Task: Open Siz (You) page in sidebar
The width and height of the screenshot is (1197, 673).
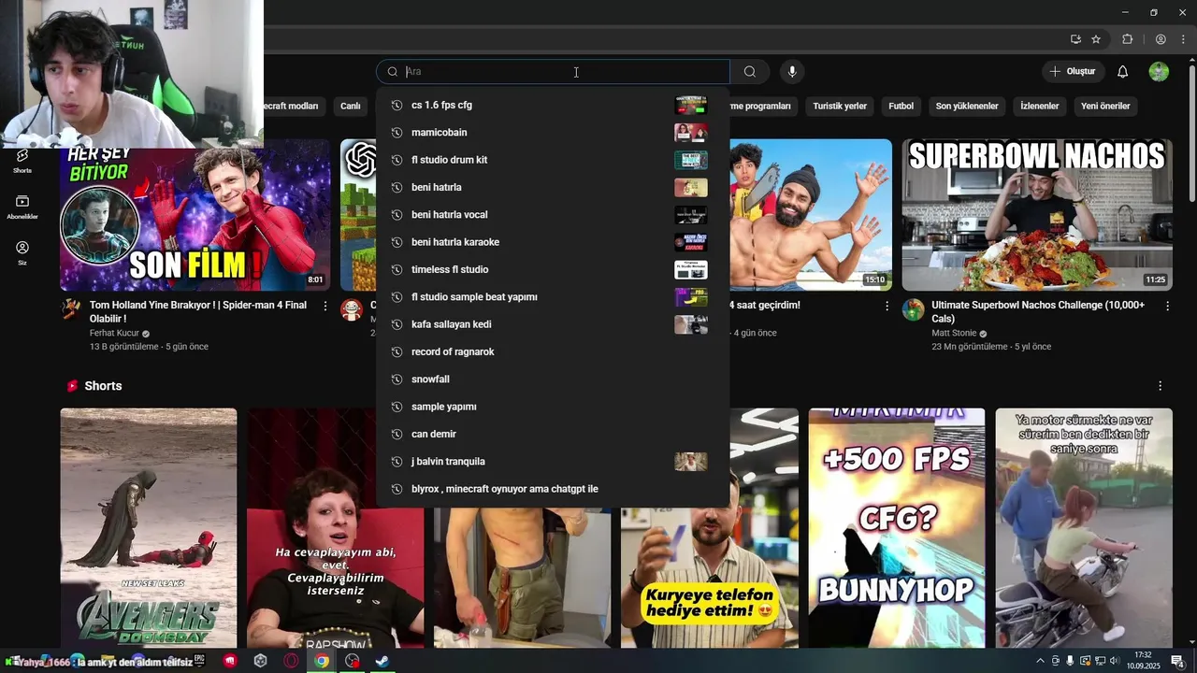Action: [22, 253]
